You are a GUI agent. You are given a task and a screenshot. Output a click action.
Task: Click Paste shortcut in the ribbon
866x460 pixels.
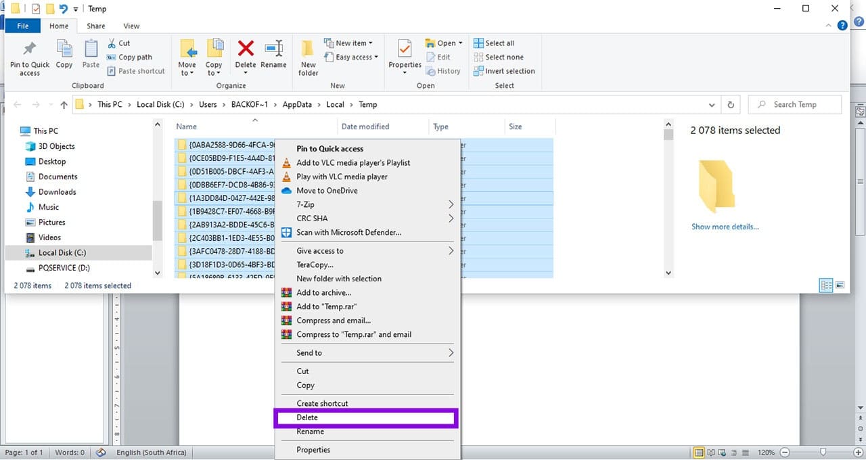click(x=135, y=71)
